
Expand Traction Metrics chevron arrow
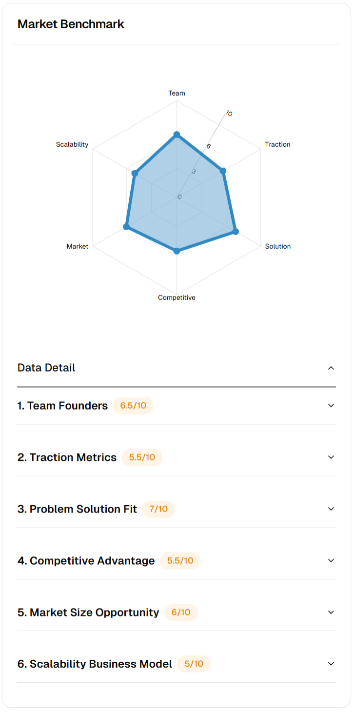(x=331, y=457)
